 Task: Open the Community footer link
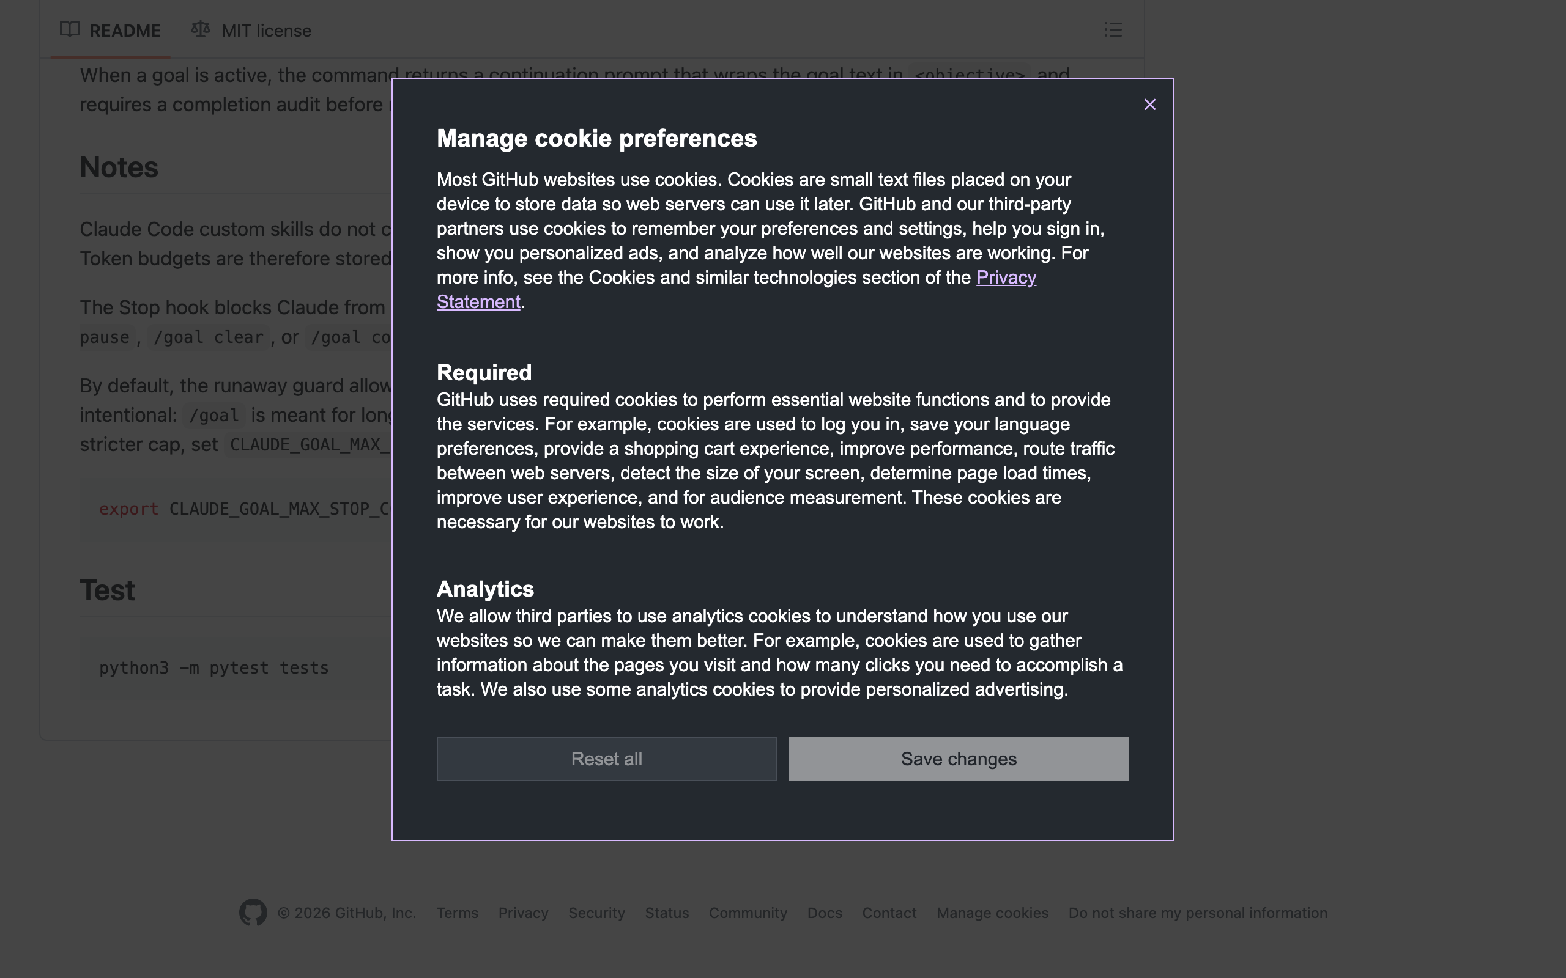click(748, 913)
